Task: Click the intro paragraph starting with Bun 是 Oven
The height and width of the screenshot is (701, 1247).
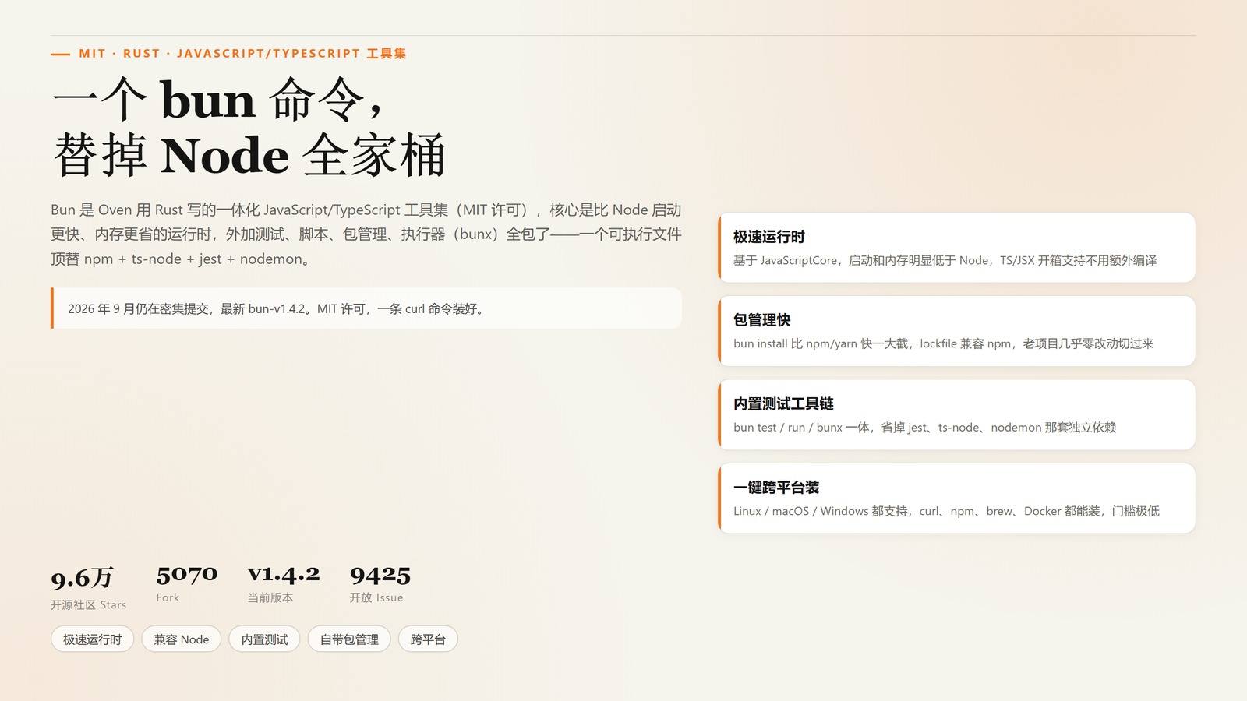Action: [x=366, y=234]
